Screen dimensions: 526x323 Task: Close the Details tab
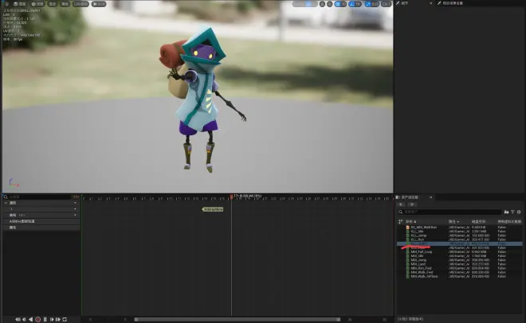click(431, 3)
